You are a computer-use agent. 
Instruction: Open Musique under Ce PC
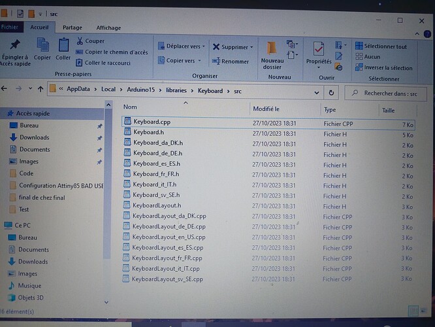pos(29,286)
